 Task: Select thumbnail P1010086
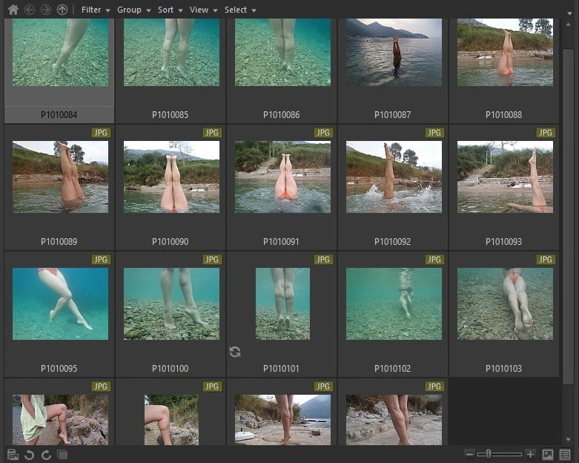pos(283,52)
